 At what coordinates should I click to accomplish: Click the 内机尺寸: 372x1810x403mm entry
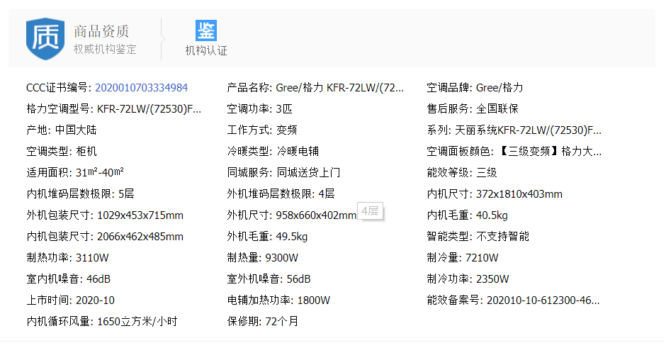click(495, 193)
